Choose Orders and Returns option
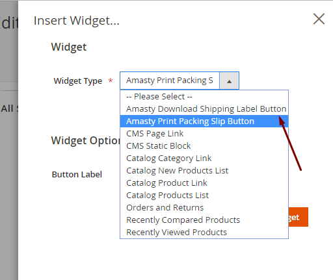The image size is (333, 280). click(204, 207)
